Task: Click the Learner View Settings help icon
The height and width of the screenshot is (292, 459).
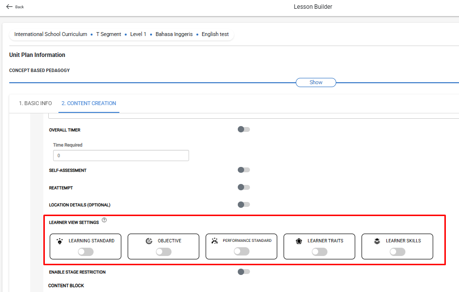Action: (x=104, y=220)
